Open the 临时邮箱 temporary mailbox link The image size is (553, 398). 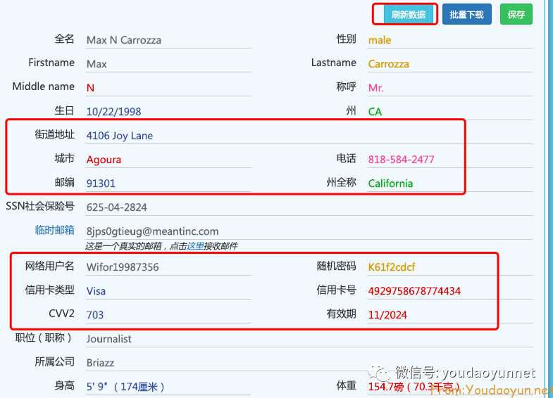(55, 230)
